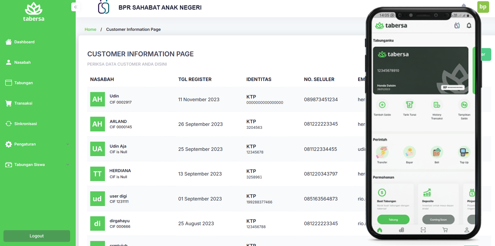Image resolution: width=495 pixels, height=246 pixels.
Task: Click the Sinkronisasi sync icon
Action: point(9,124)
